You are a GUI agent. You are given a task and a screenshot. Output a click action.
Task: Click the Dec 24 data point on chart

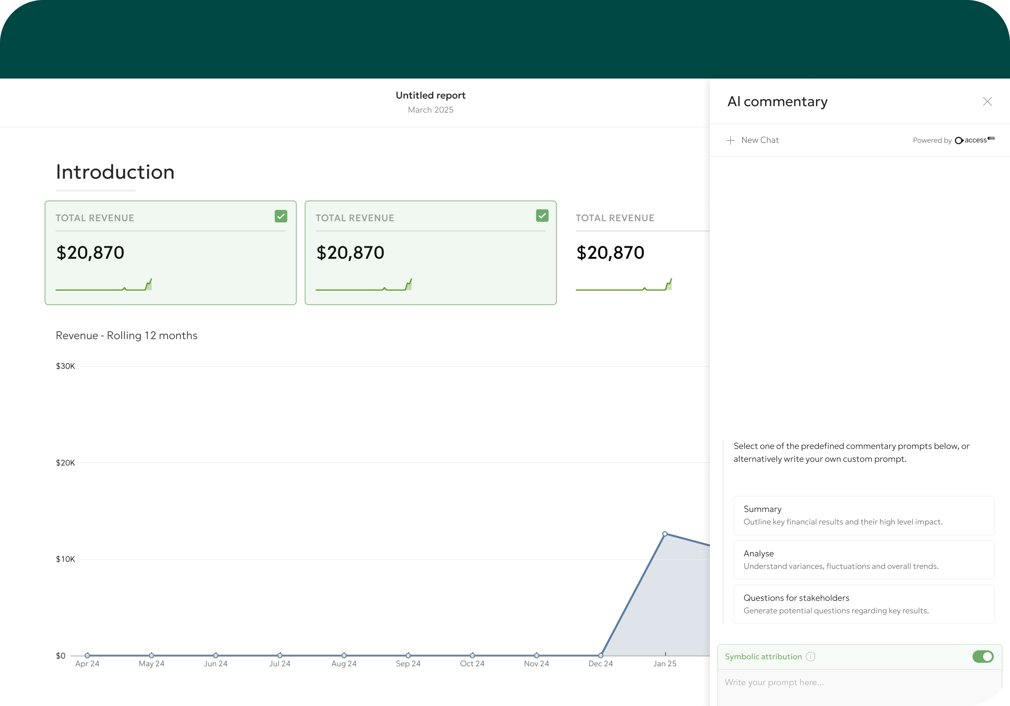(x=601, y=655)
